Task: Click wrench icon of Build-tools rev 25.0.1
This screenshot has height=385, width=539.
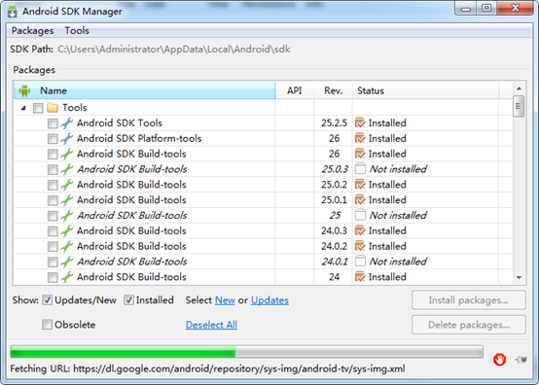Action: click(67, 200)
